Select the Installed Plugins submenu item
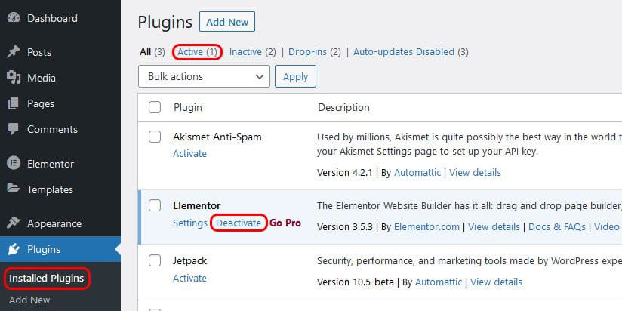Viewport: 622px width, 311px height. pyautogui.click(x=47, y=278)
